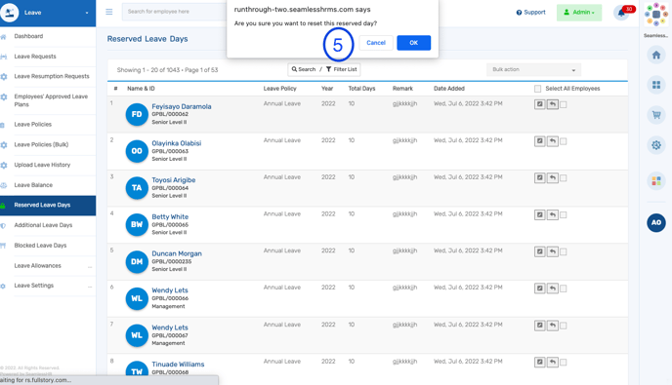Image resolution: width=672 pixels, height=385 pixels.
Task: Click the employee search input field
Action: coord(175,12)
